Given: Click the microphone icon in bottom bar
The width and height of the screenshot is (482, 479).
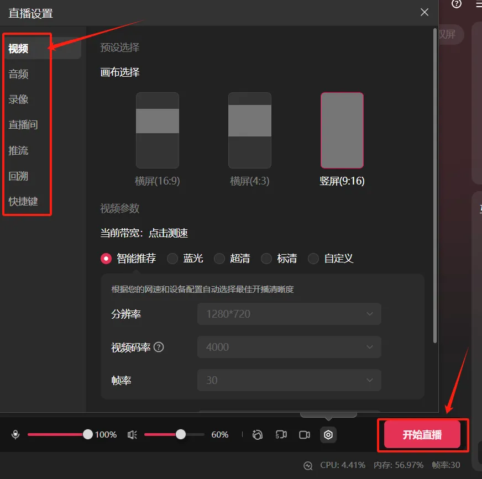Looking at the screenshot, I should tap(15, 434).
